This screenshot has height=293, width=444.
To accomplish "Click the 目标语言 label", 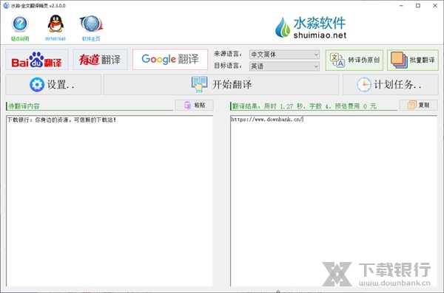I will (x=228, y=66).
